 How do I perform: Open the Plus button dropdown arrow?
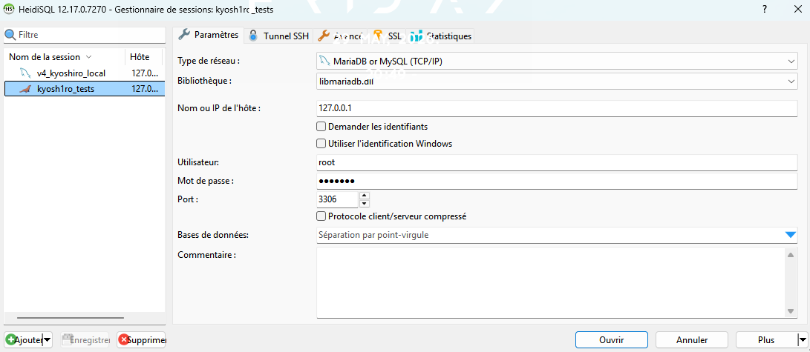pyautogui.click(x=803, y=340)
